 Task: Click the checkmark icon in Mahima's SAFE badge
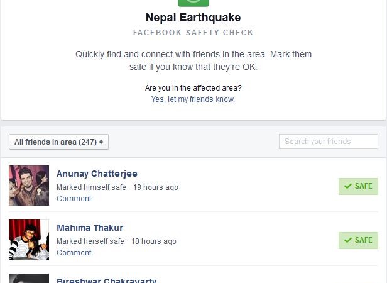click(x=347, y=240)
